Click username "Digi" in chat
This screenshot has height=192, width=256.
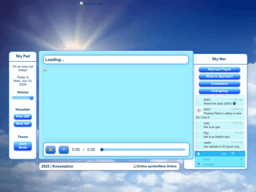tap(206, 133)
